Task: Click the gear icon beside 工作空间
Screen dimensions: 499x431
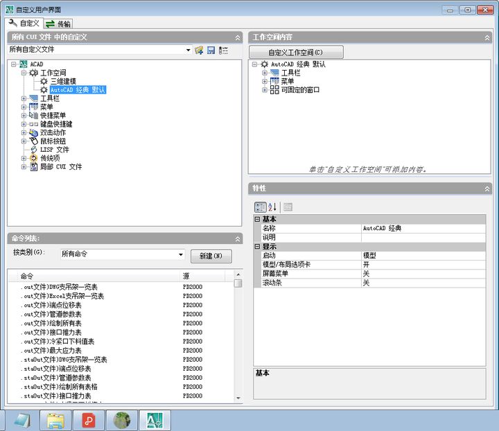Action: click(34, 73)
